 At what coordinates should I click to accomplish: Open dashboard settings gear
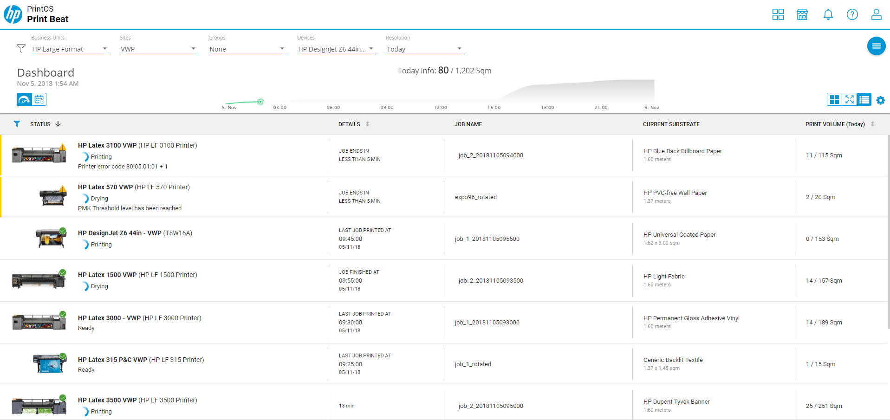pyautogui.click(x=881, y=100)
